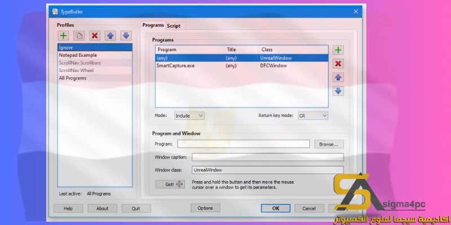Select the SmartCapture.exe row
The height and width of the screenshot is (225, 451).
coord(242,66)
